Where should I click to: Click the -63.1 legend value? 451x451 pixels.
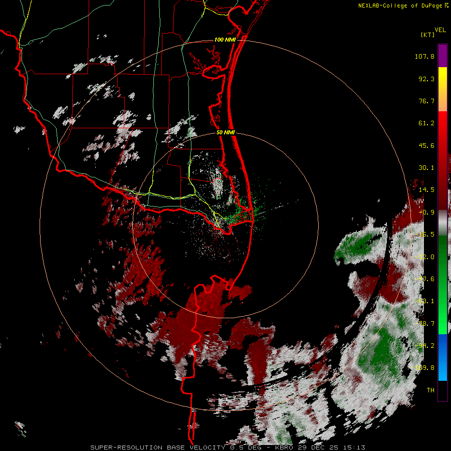(x=424, y=301)
